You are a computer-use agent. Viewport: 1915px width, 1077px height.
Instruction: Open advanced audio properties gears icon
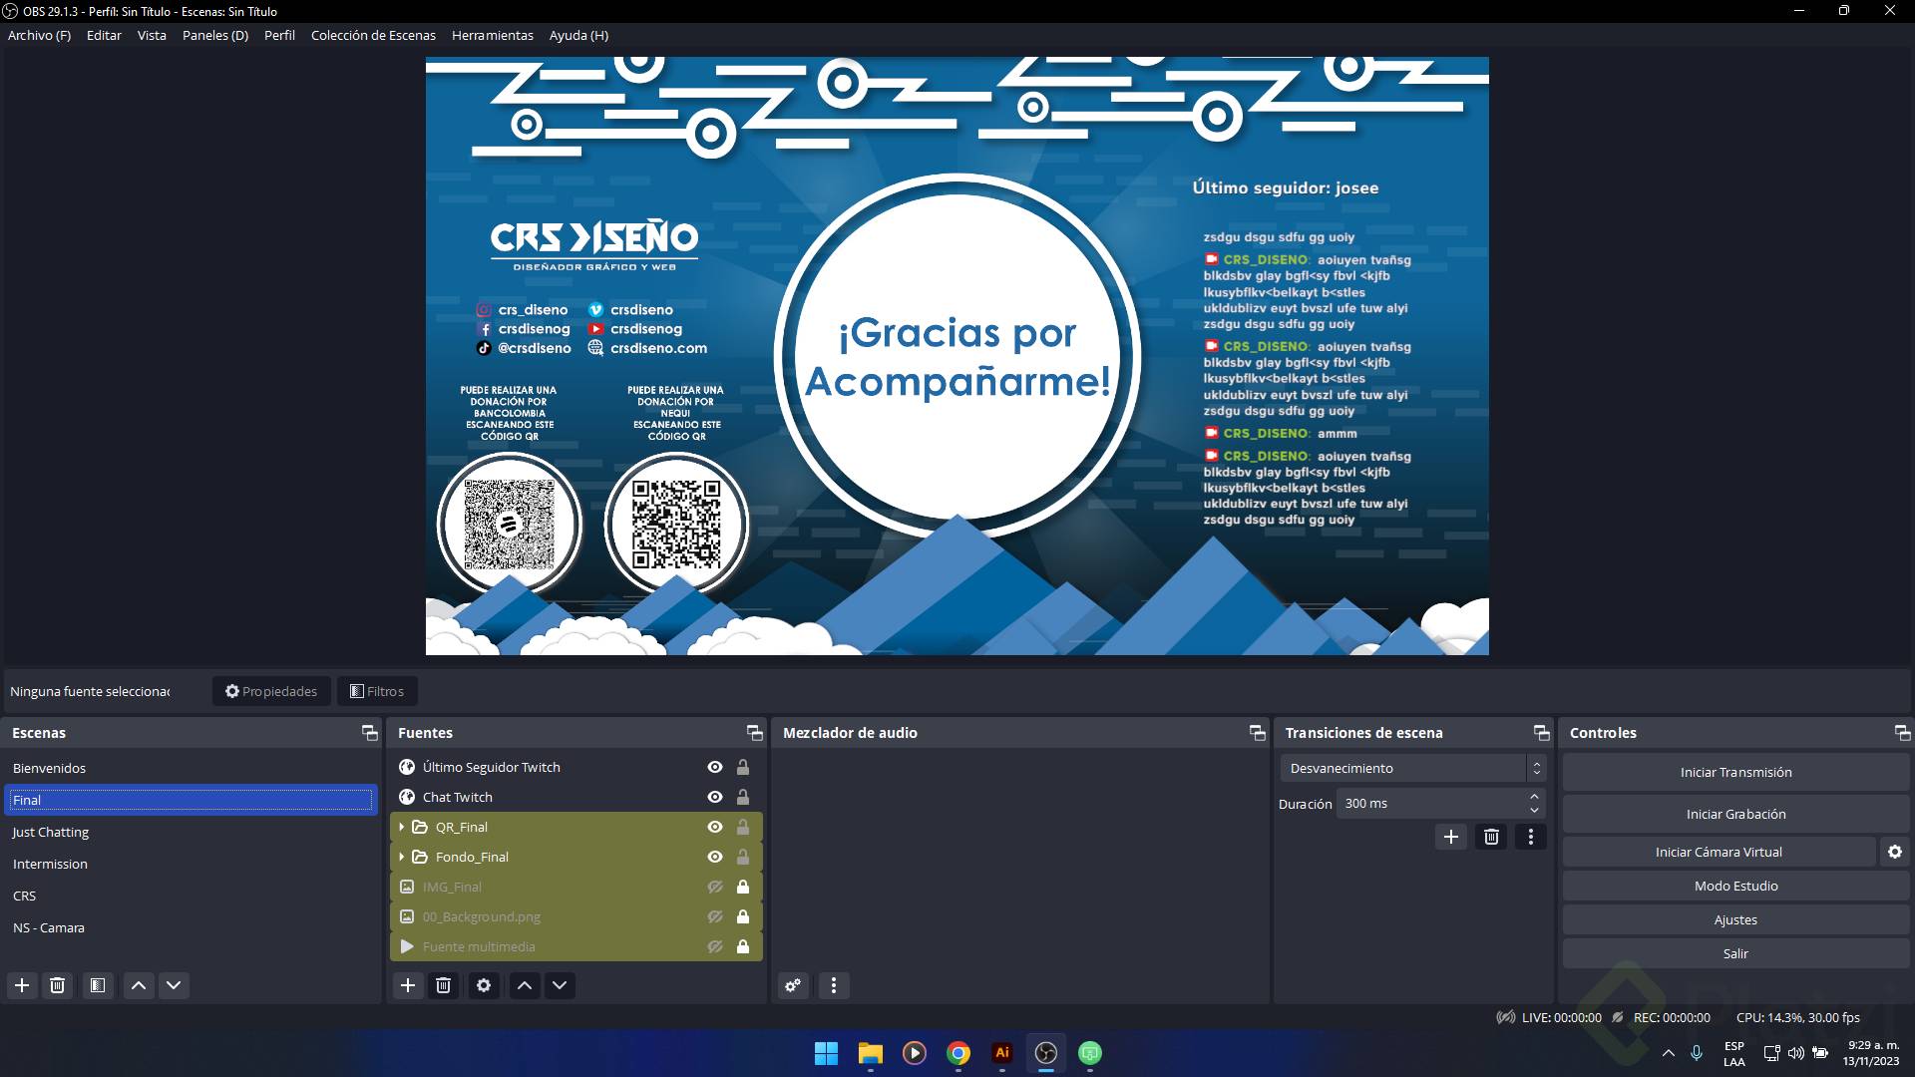point(793,985)
